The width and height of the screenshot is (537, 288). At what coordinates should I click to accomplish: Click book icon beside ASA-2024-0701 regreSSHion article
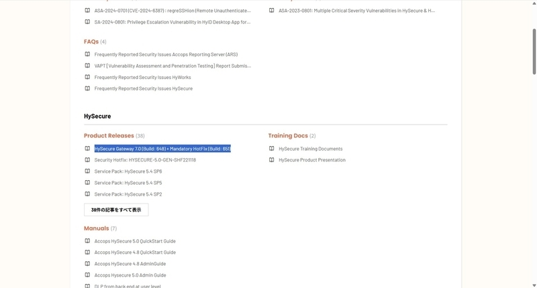(87, 11)
